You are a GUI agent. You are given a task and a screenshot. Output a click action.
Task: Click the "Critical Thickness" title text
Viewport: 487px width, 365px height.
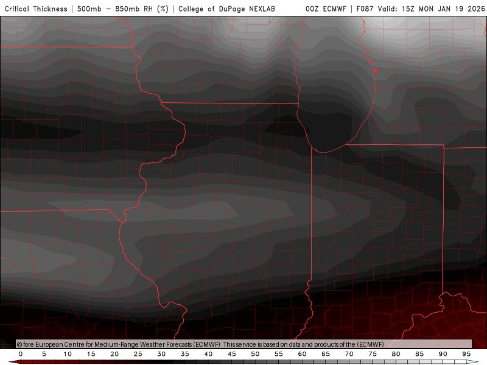point(36,9)
